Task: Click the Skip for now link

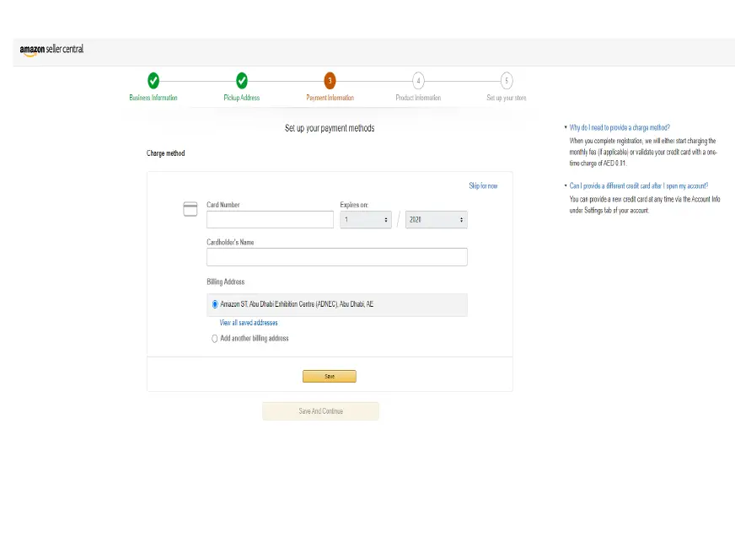Action: (483, 185)
